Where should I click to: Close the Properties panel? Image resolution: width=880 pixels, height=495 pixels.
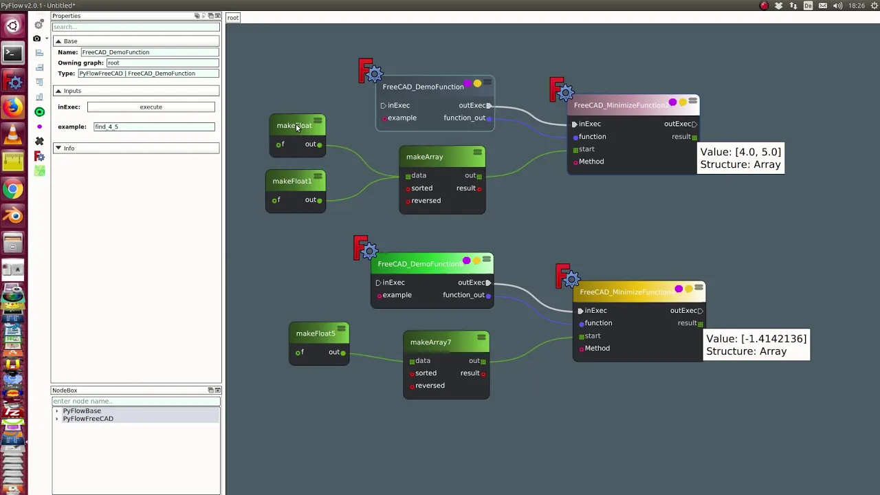click(x=218, y=16)
